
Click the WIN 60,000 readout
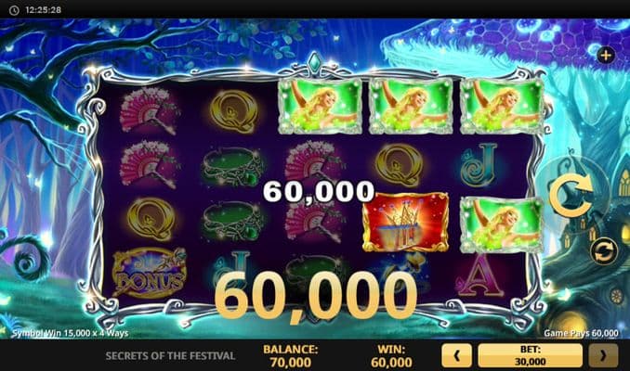pyautogui.click(x=391, y=356)
